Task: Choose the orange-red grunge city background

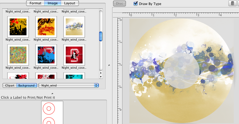Action: tap(46, 27)
